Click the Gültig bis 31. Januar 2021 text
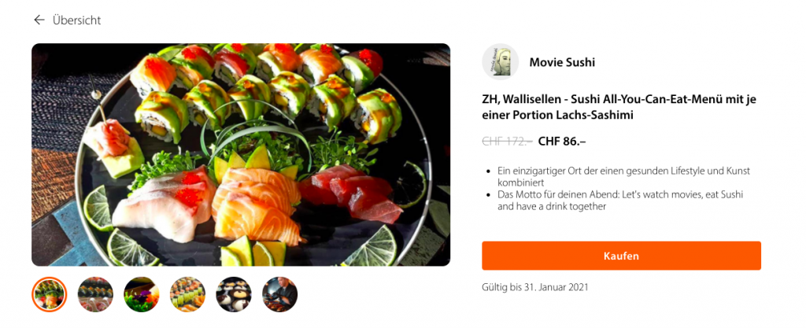 coord(534,287)
